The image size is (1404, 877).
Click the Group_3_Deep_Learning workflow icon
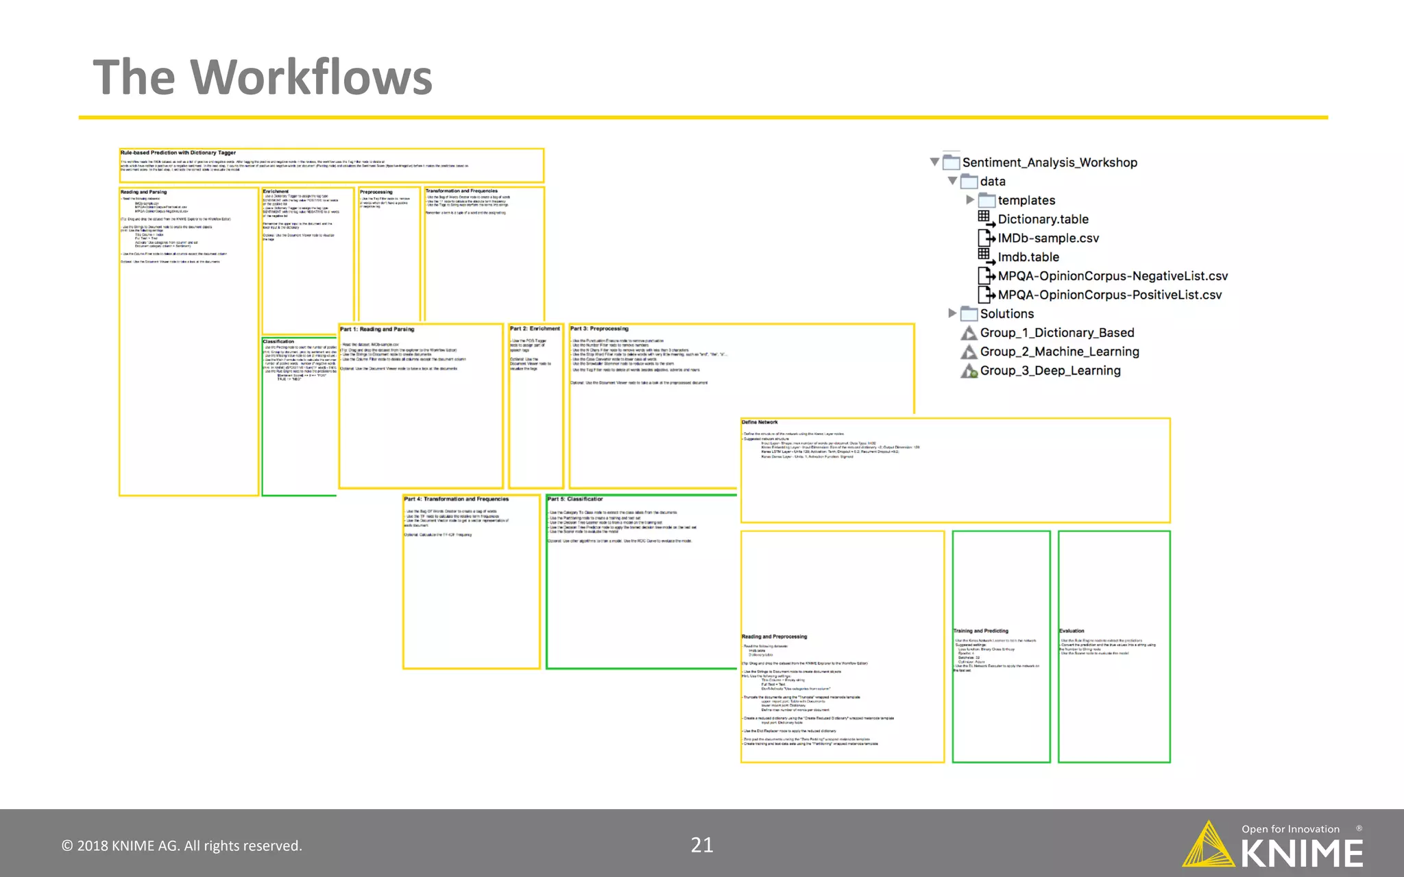coord(969,371)
